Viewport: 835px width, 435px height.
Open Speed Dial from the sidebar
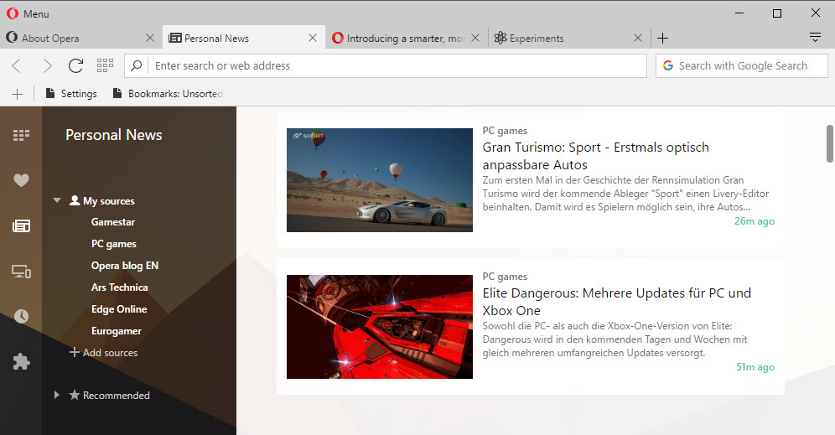pyautogui.click(x=21, y=135)
